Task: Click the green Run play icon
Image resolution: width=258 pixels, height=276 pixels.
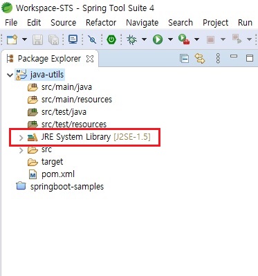Action: 158,39
